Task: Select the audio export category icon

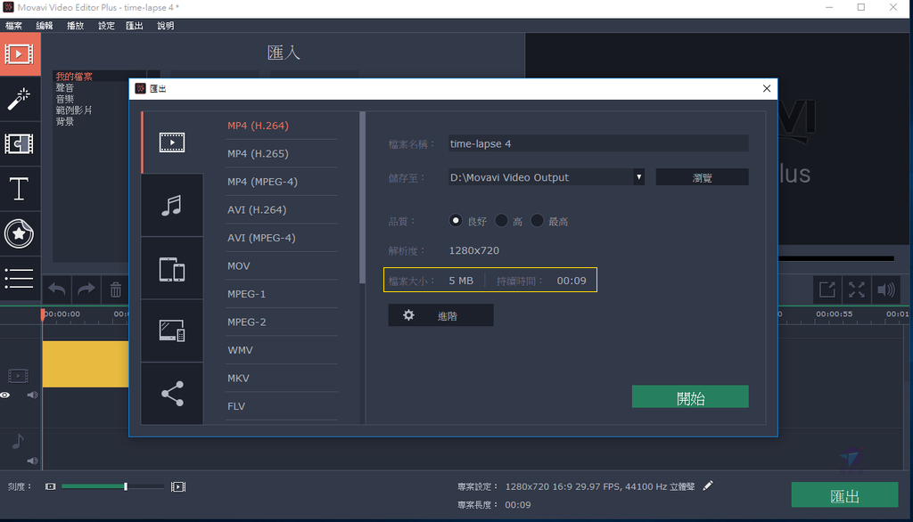Action: (172, 206)
